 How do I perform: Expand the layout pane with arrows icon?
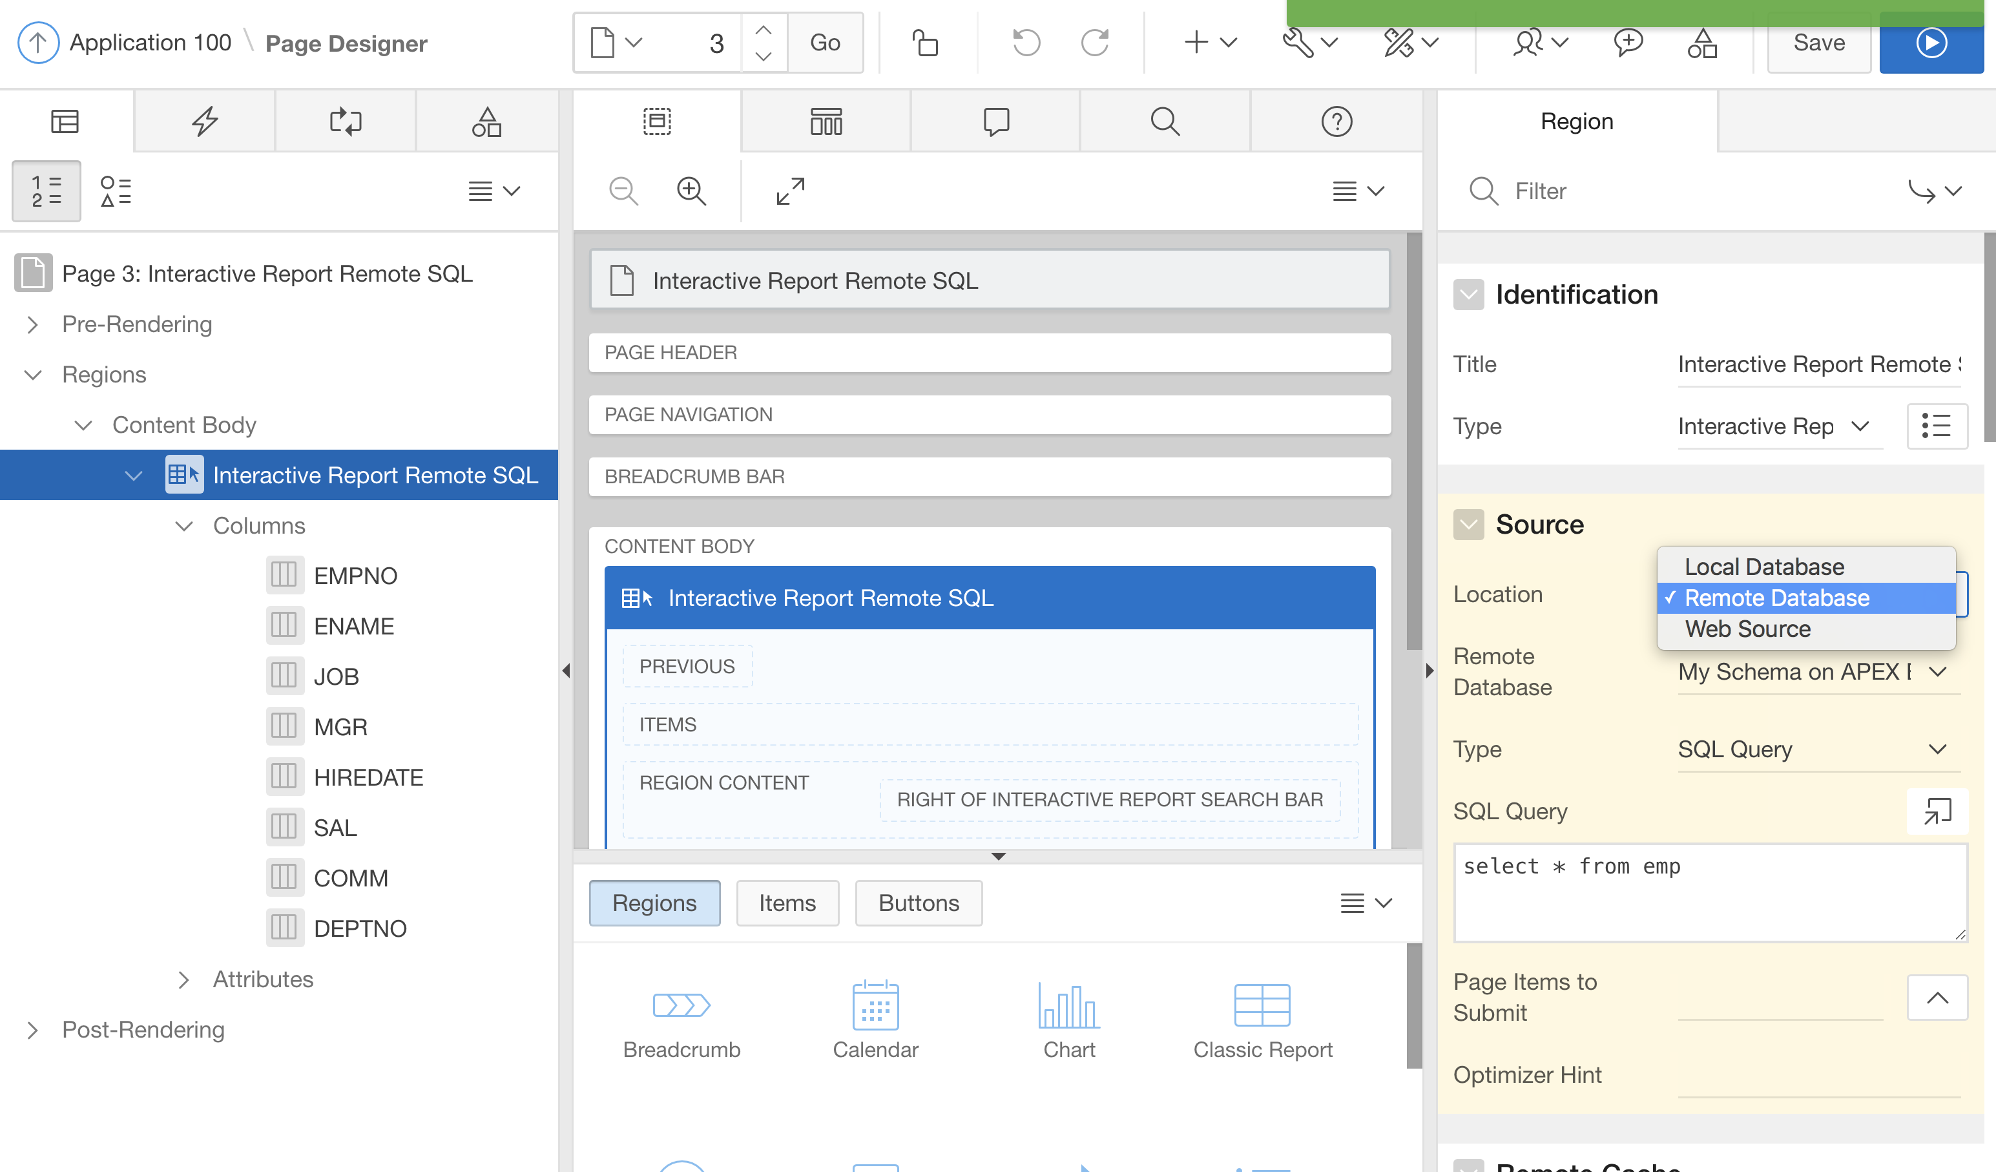[790, 191]
